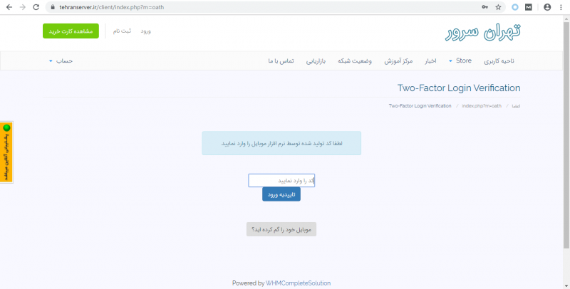Click the dark M extension icon
The width and height of the screenshot is (570, 289).
[529, 6]
